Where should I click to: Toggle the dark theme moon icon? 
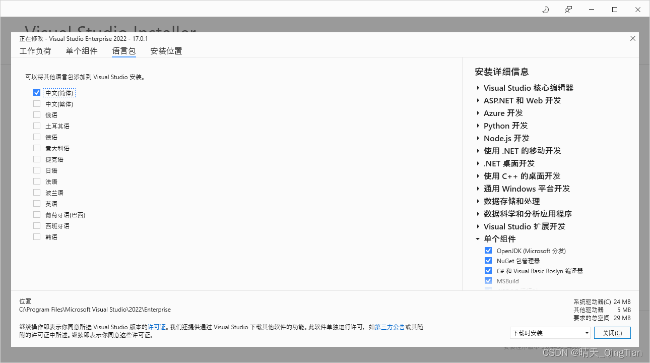pyautogui.click(x=545, y=9)
